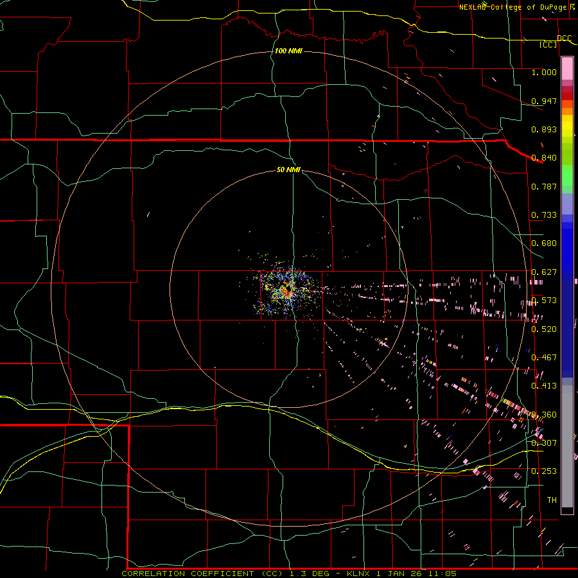This screenshot has height=578, width=578.
Task: Click the radar site echo cluster at the rings' center
Action: [x=288, y=291]
